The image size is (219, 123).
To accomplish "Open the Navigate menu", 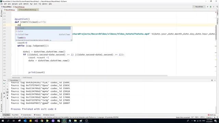I will pos(15,4).
